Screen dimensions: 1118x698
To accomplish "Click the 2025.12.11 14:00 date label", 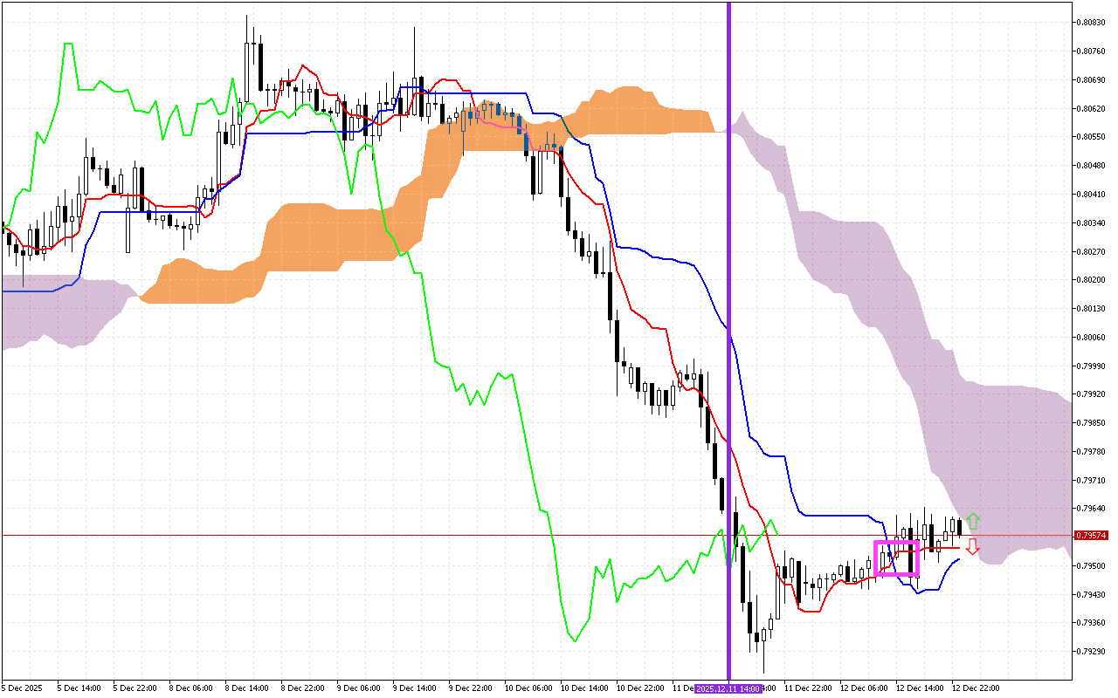I will [728, 688].
